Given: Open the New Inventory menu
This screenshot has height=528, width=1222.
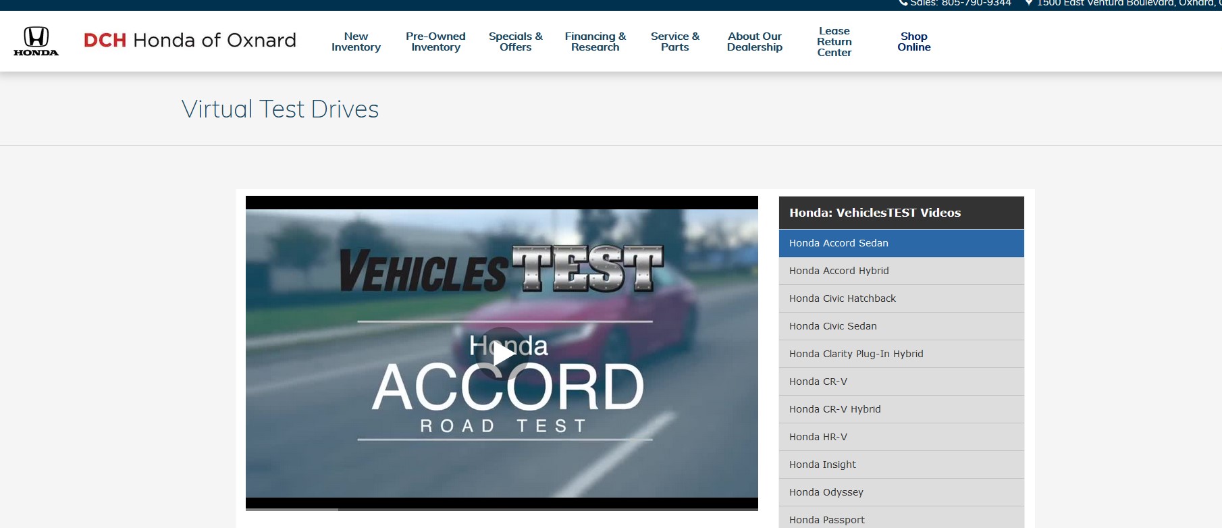Looking at the screenshot, I should 356,42.
